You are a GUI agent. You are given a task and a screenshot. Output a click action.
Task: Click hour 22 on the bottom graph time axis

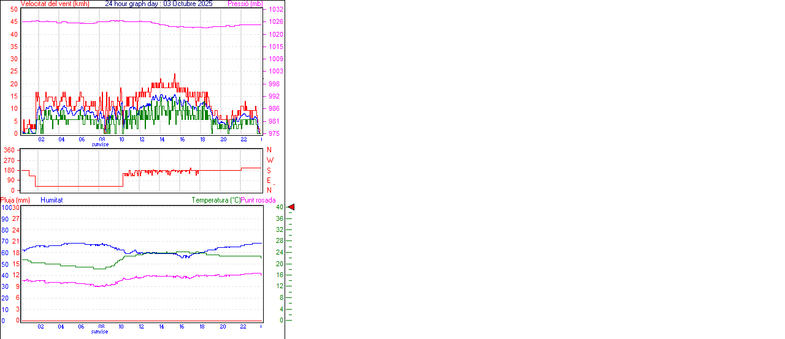[243, 327]
